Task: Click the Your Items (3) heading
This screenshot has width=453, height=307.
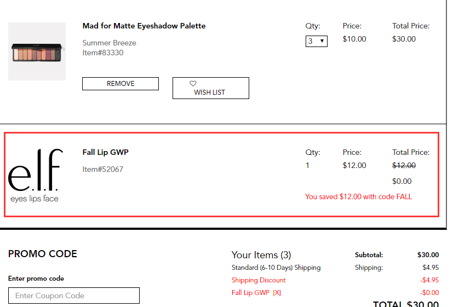Action: click(261, 255)
